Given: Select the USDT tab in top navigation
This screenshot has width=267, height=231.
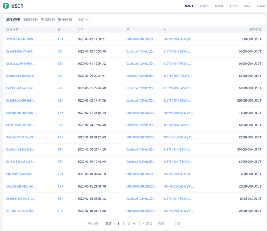Looking at the screenshot, I should click(x=189, y=6).
